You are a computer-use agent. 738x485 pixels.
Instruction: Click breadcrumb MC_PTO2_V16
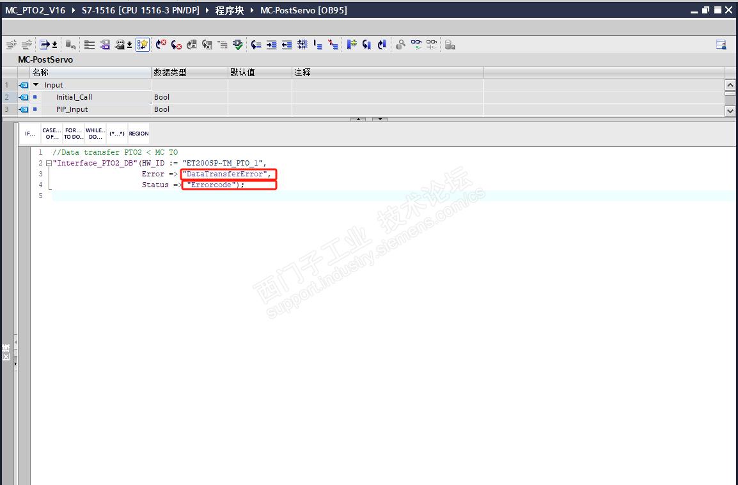pyautogui.click(x=35, y=10)
